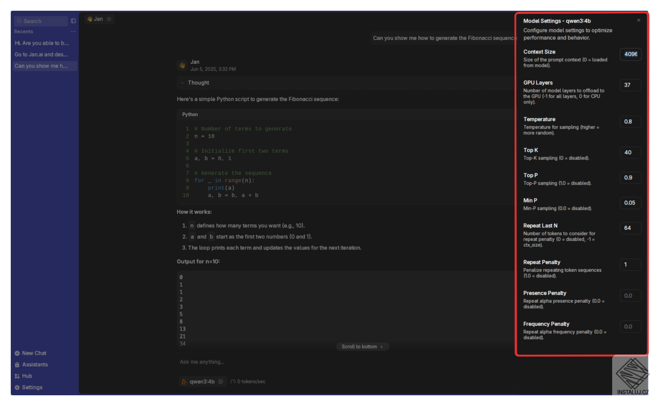
Task: Click the Search field in the sidebar
Action: tap(41, 21)
